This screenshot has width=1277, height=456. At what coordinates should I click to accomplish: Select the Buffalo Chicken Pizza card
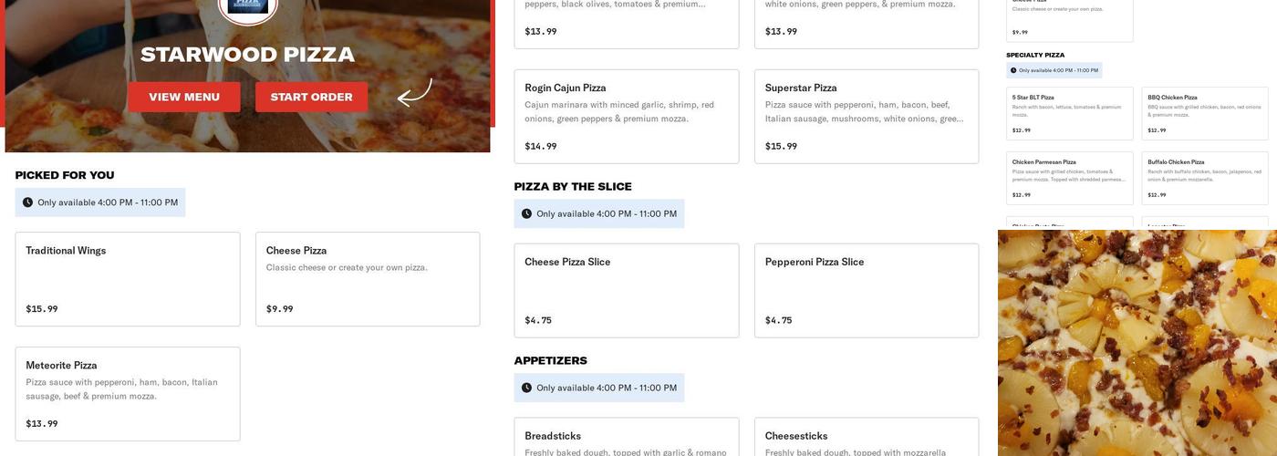click(x=1205, y=178)
